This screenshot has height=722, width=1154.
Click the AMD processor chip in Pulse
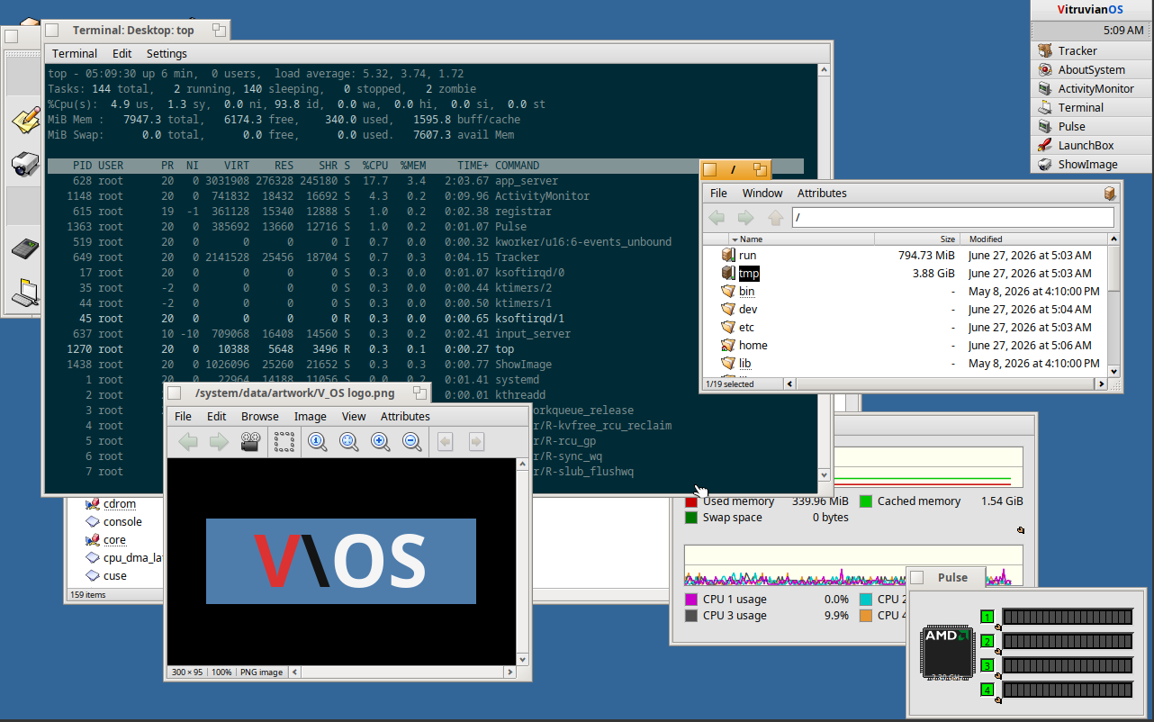(x=946, y=653)
